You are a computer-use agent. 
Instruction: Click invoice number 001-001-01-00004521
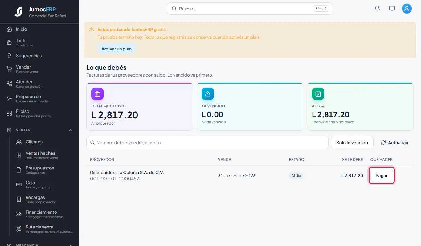pyautogui.click(x=115, y=179)
